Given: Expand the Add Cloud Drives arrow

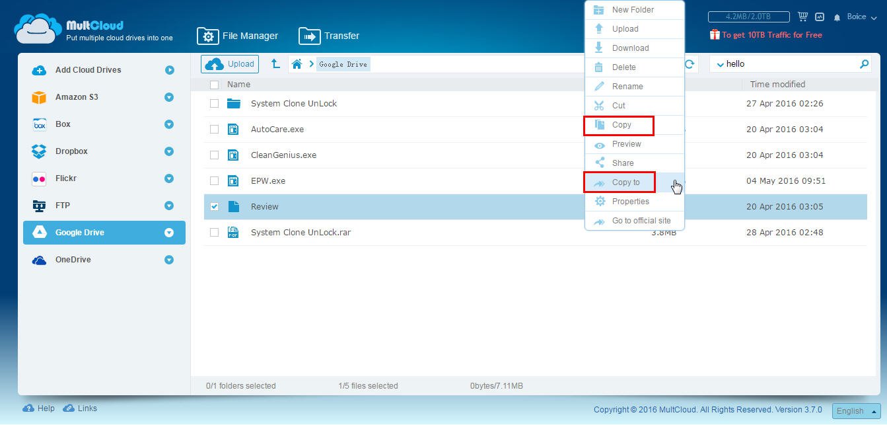Looking at the screenshot, I should (170, 70).
